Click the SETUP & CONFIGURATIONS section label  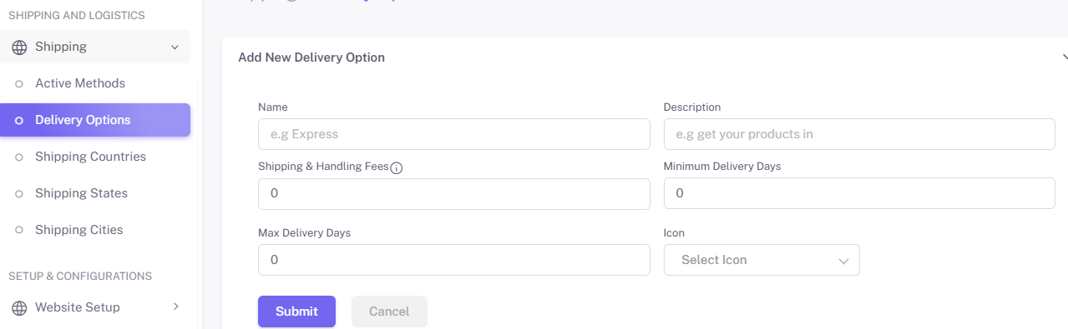click(x=80, y=276)
